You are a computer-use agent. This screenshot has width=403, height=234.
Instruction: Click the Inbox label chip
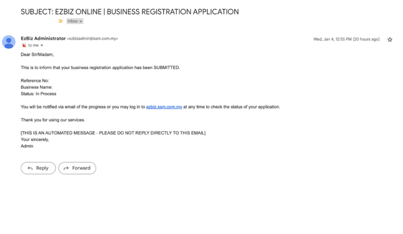point(73,21)
